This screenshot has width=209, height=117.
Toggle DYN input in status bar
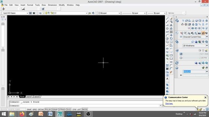pos(74,110)
